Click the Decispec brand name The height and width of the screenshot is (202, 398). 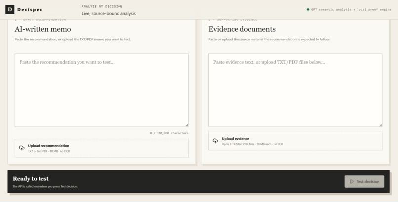[x=30, y=10]
